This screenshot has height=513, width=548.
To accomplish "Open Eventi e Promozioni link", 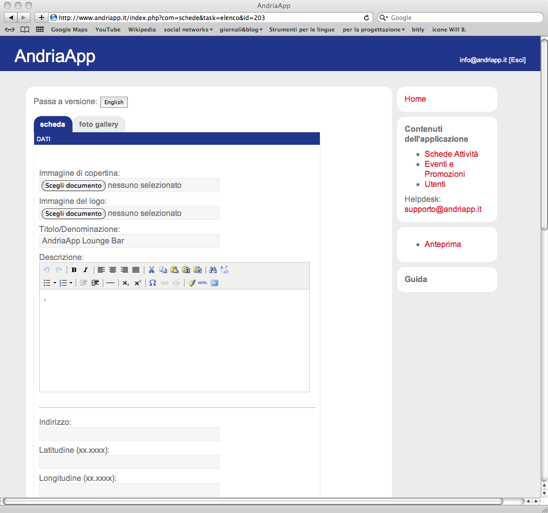I will [x=445, y=169].
